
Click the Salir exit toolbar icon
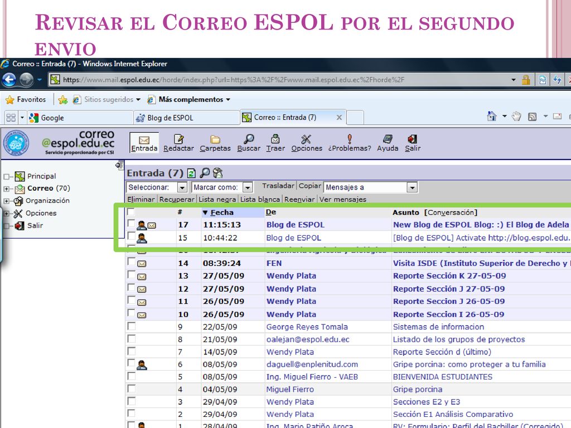click(412, 139)
